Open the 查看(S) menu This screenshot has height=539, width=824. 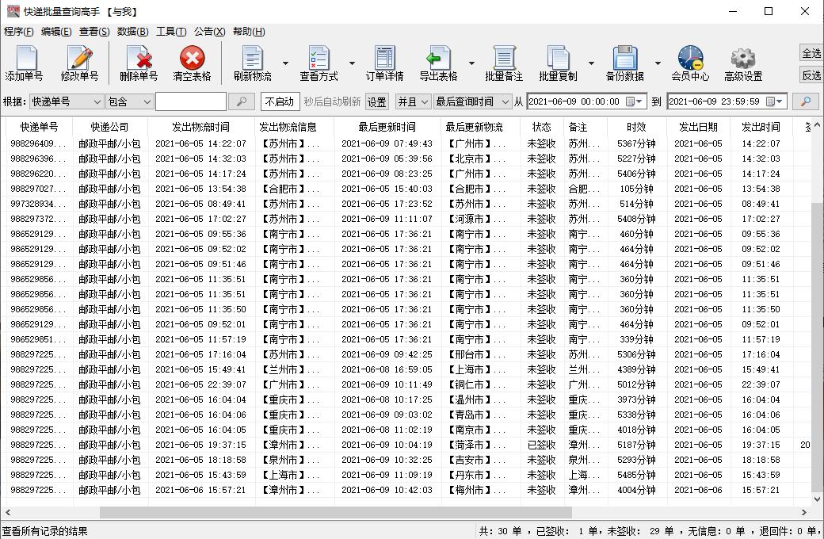pyautogui.click(x=94, y=32)
